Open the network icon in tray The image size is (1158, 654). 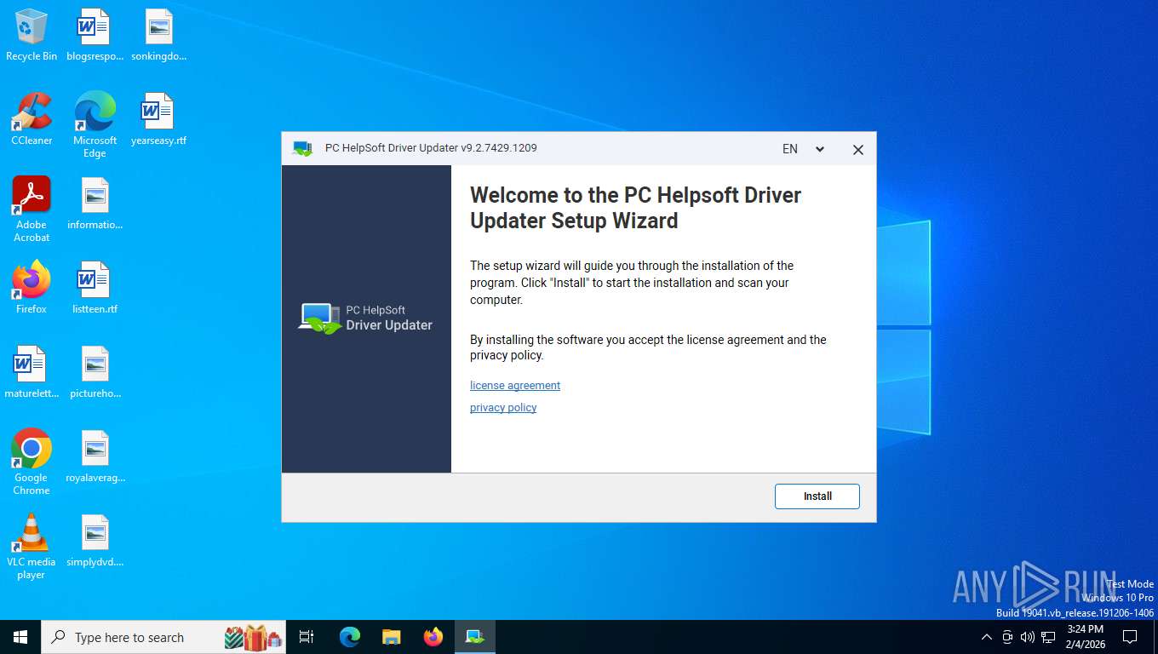pos(1048,637)
